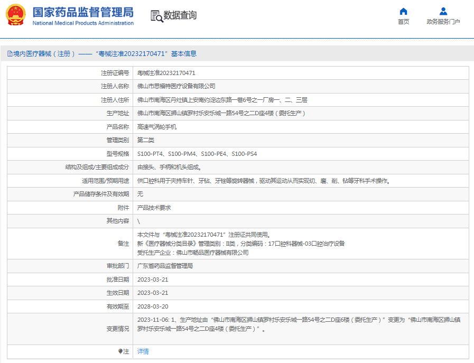Click the 生产地址 label

tap(118, 113)
